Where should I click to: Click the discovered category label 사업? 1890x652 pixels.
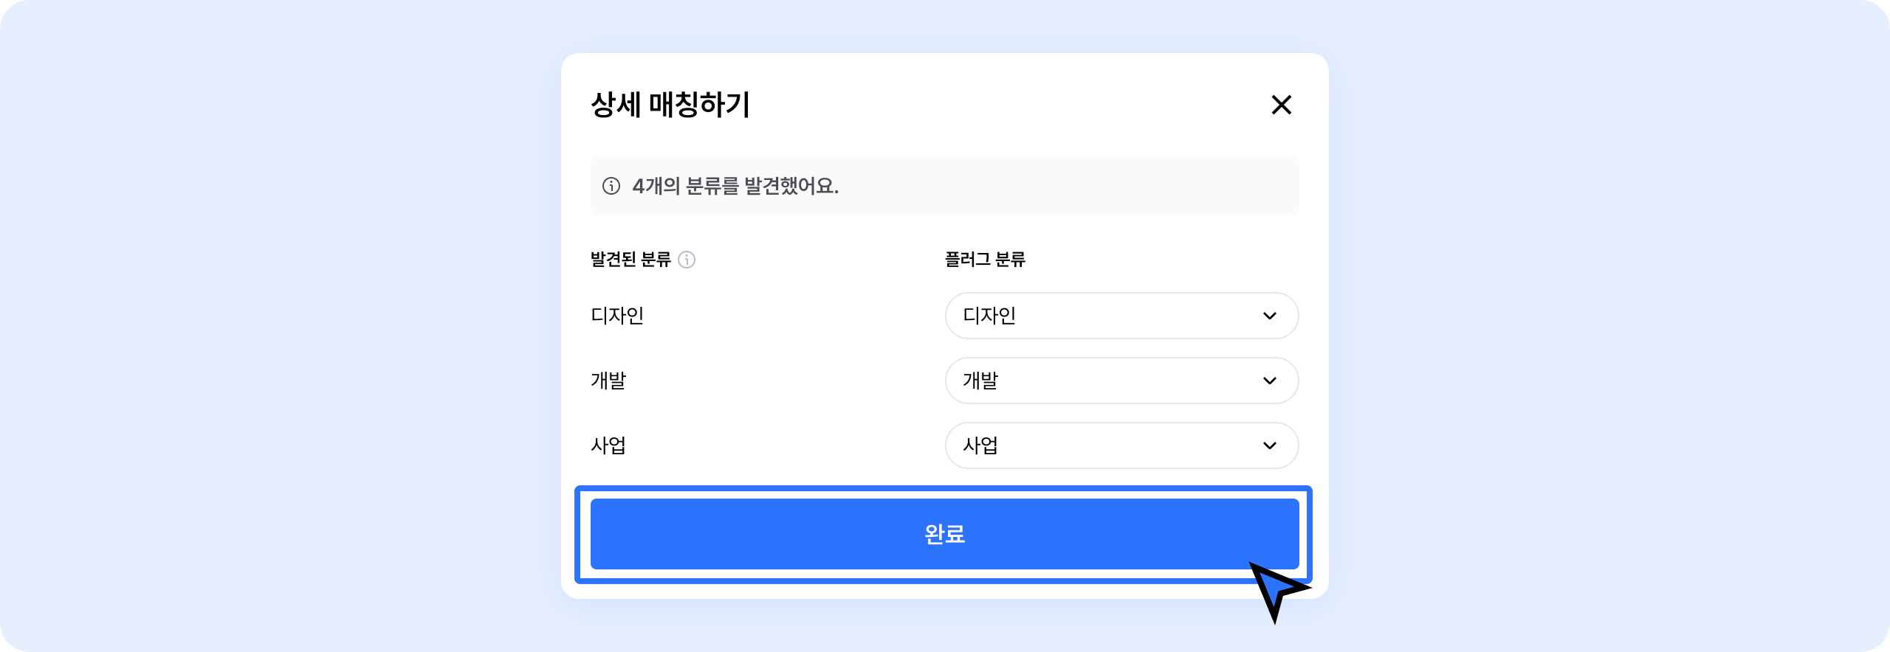[608, 445]
